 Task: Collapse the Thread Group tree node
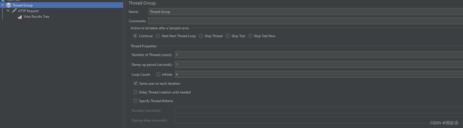[3, 5]
